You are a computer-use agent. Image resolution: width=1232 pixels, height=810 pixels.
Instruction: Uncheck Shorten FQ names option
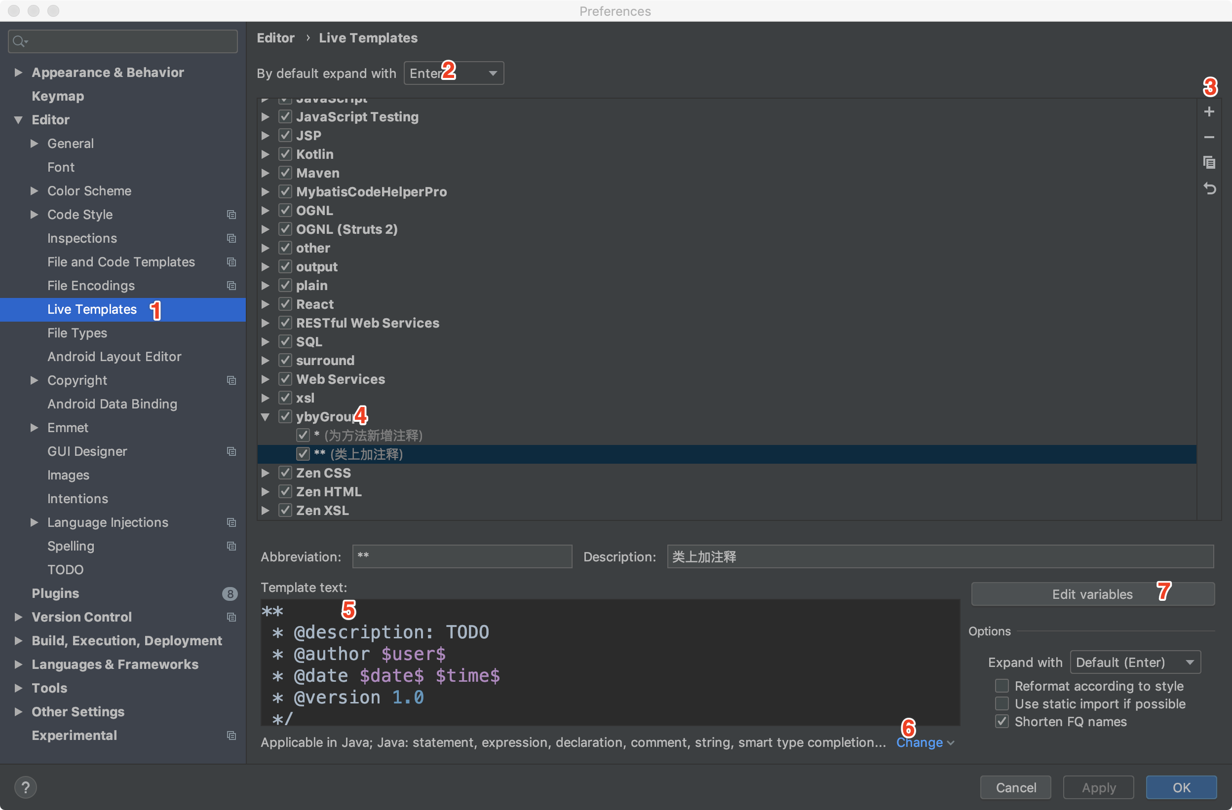point(1001,722)
